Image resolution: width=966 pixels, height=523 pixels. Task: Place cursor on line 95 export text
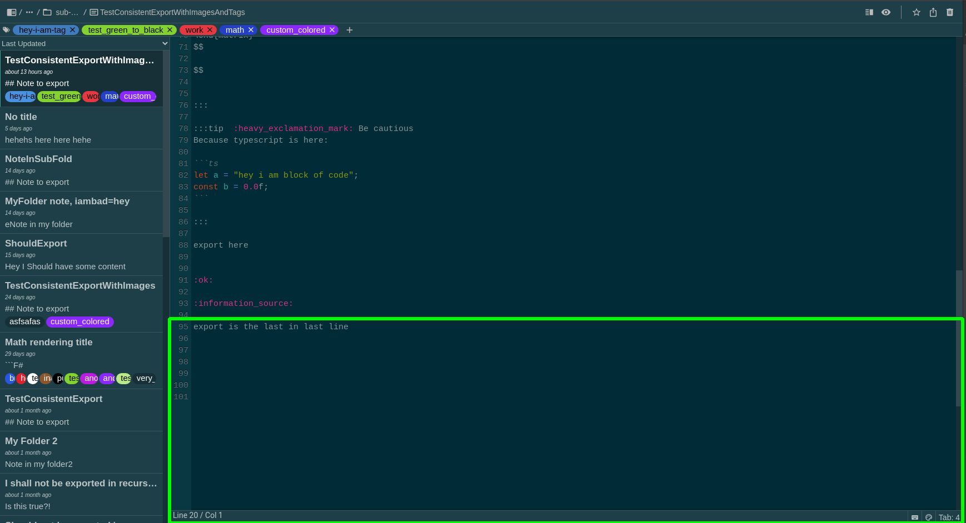271,326
